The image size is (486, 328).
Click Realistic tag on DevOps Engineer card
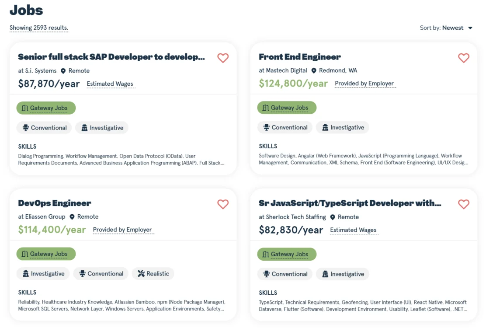(153, 274)
